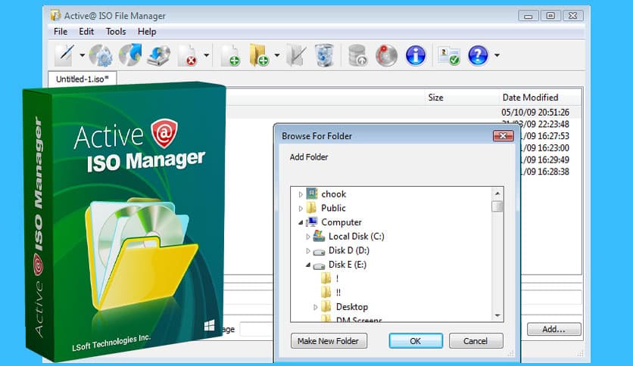Close the Browse For Folder dialog
The height and width of the screenshot is (366, 633).
503,136
